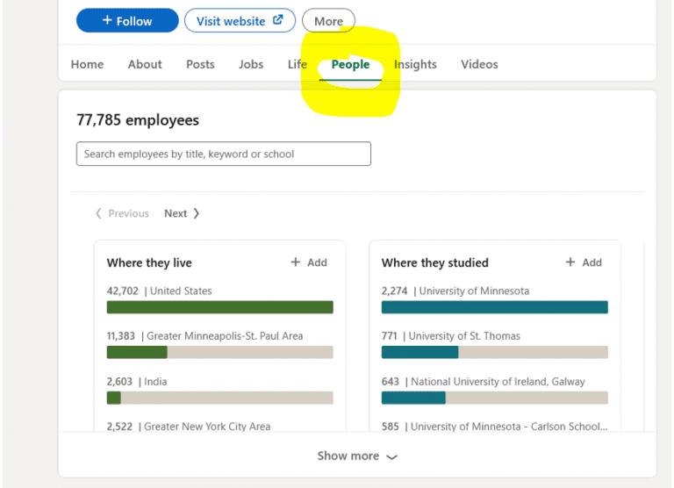
Task: Switch to the Insights tab
Action: click(x=415, y=64)
